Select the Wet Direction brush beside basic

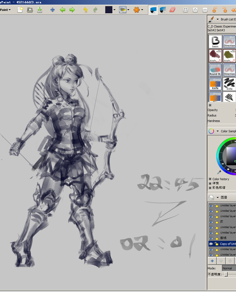point(229,42)
